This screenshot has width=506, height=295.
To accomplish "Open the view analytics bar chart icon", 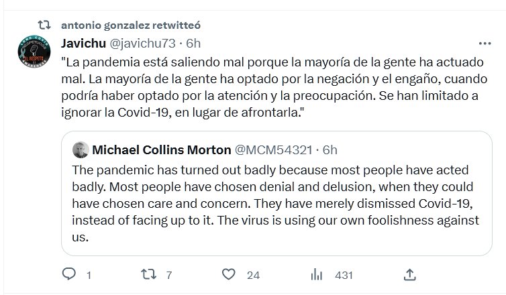I will [x=316, y=274].
